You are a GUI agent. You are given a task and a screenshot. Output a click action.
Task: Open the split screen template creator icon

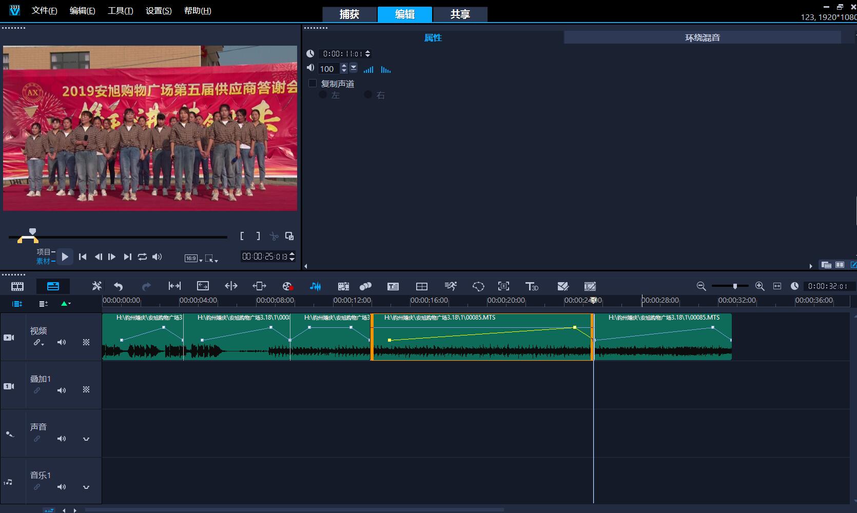coord(563,286)
